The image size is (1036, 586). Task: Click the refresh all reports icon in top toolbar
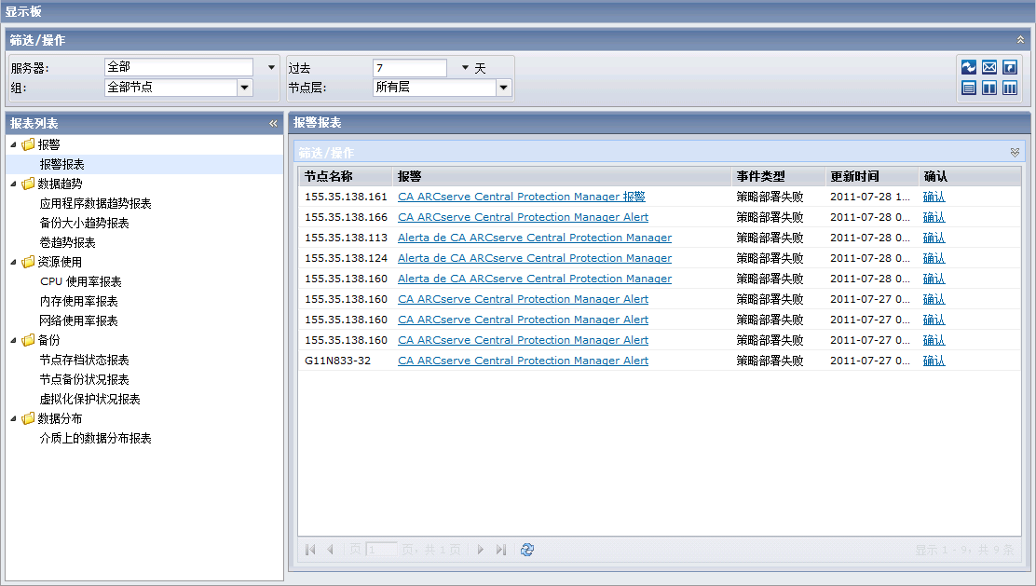[969, 67]
